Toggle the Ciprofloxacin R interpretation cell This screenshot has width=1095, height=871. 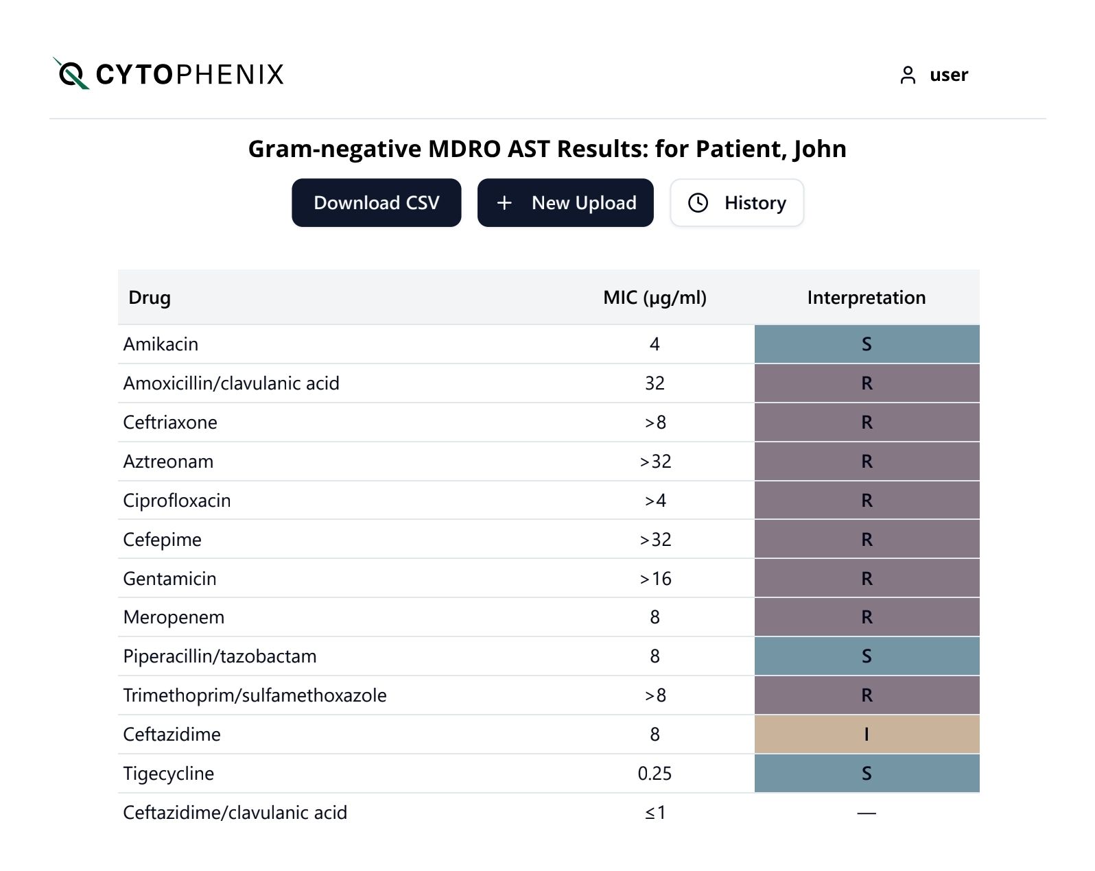click(867, 500)
